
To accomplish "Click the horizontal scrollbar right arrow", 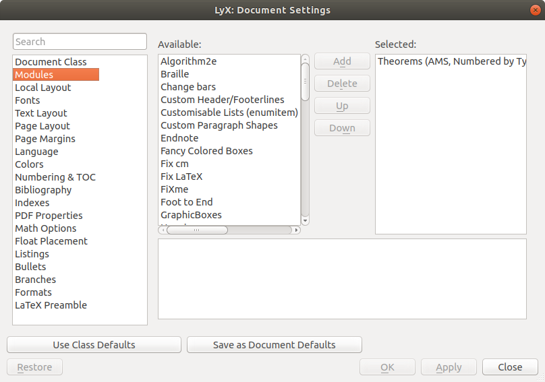I will point(295,230).
